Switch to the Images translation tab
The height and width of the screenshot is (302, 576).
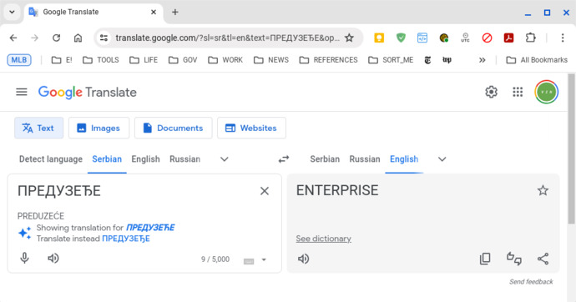pos(99,128)
